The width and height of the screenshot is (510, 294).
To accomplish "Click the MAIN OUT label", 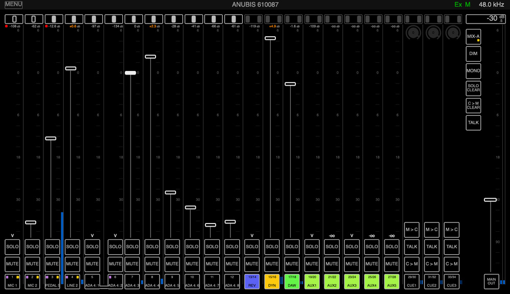I will [491, 281].
